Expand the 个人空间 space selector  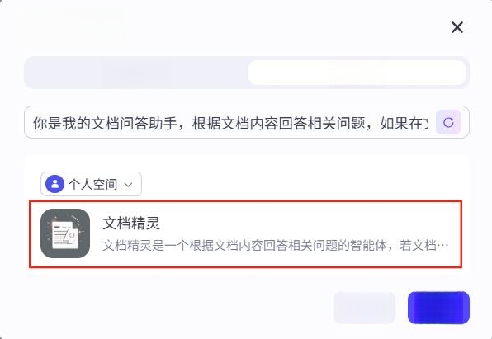pos(91,184)
